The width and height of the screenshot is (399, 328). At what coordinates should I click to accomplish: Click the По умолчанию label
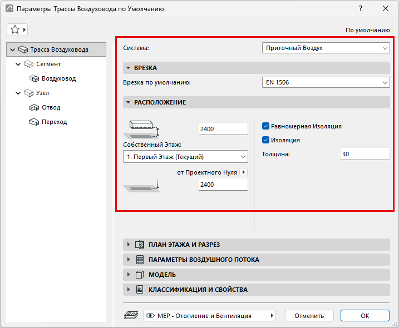pyautogui.click(x=367, y=30)
